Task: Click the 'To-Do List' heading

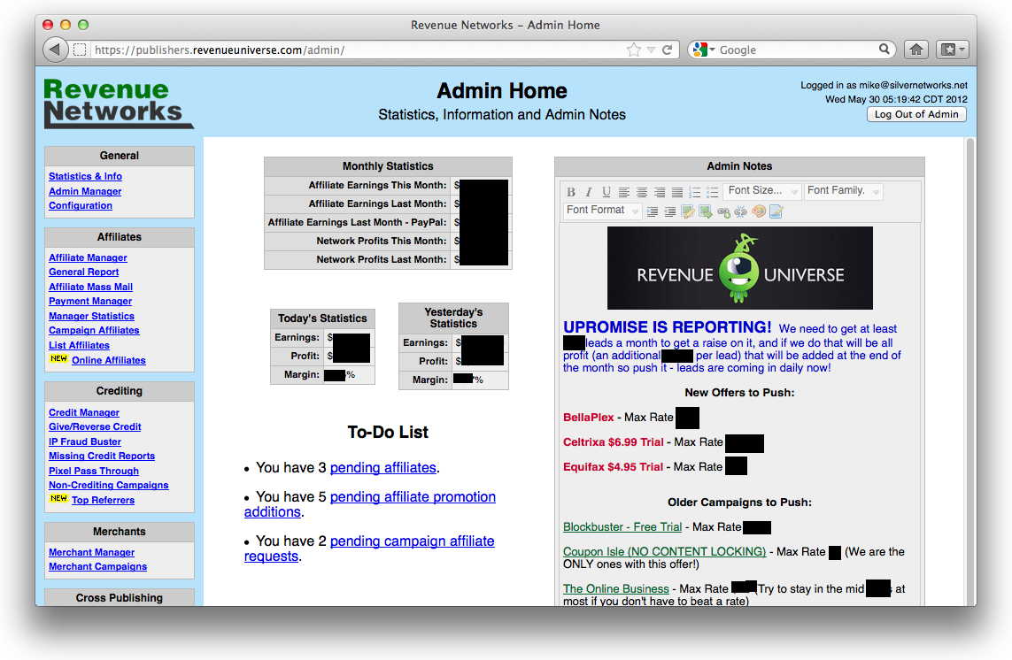Action: pos(387,433)
